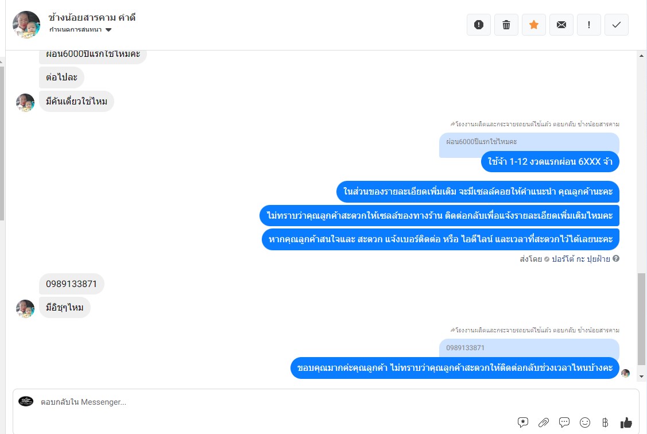The width and height of the screenshot is (647, 434).
Task: Mark conversation done with the checkmark
Action: pyautogui.click(x=617, y=25)
